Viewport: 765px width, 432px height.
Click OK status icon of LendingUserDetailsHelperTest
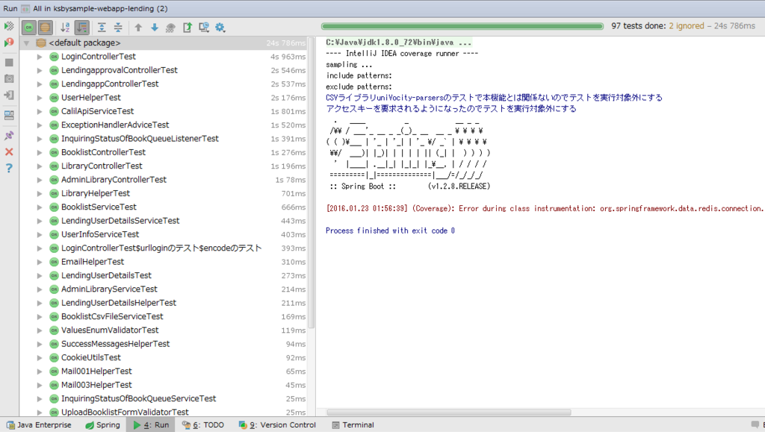54,302
